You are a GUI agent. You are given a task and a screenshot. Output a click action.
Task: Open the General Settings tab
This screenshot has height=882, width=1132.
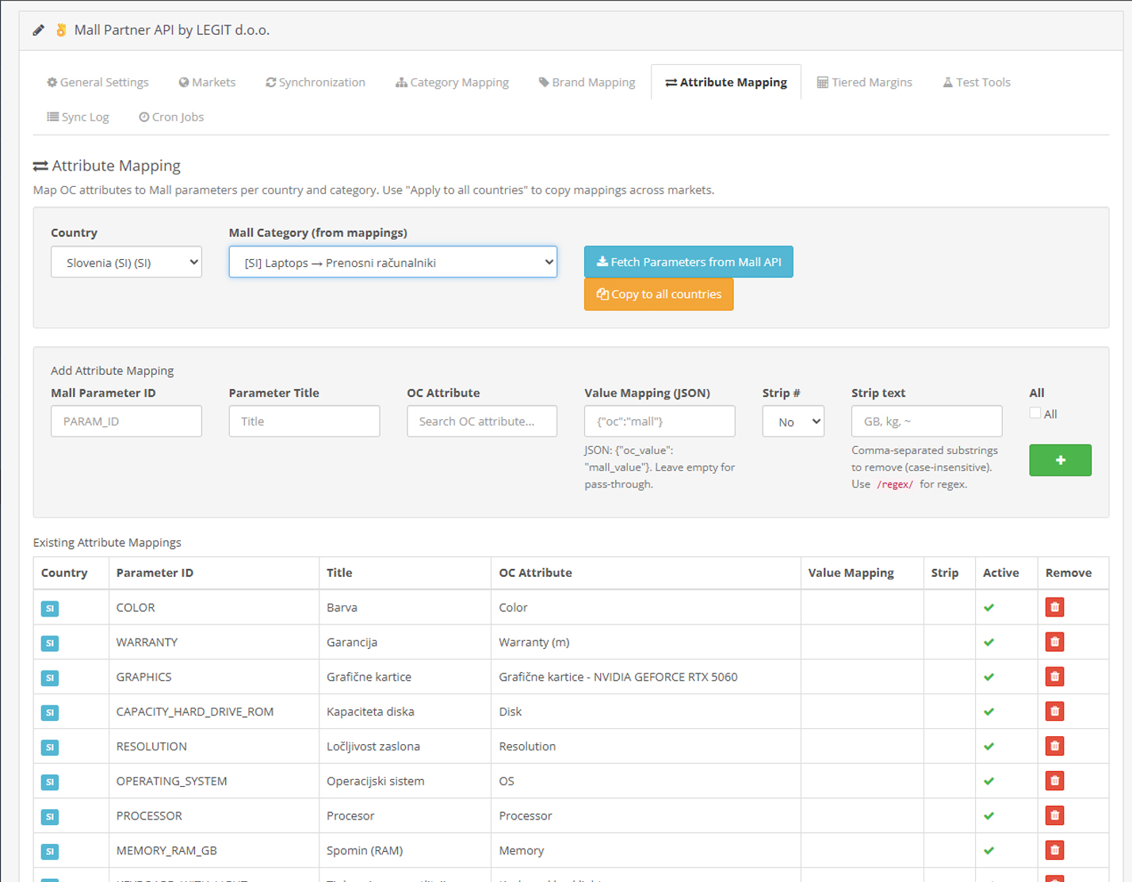click(x=98, y=82)
